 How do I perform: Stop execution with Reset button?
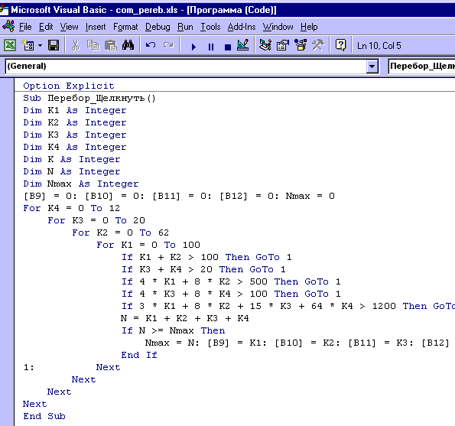(x=228, y=47)
